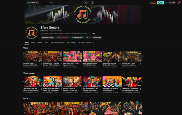Click the TubeBuddy round icon beside Crea
The width and height of the screenshot is (182, 115).
(x=167, y=3)
